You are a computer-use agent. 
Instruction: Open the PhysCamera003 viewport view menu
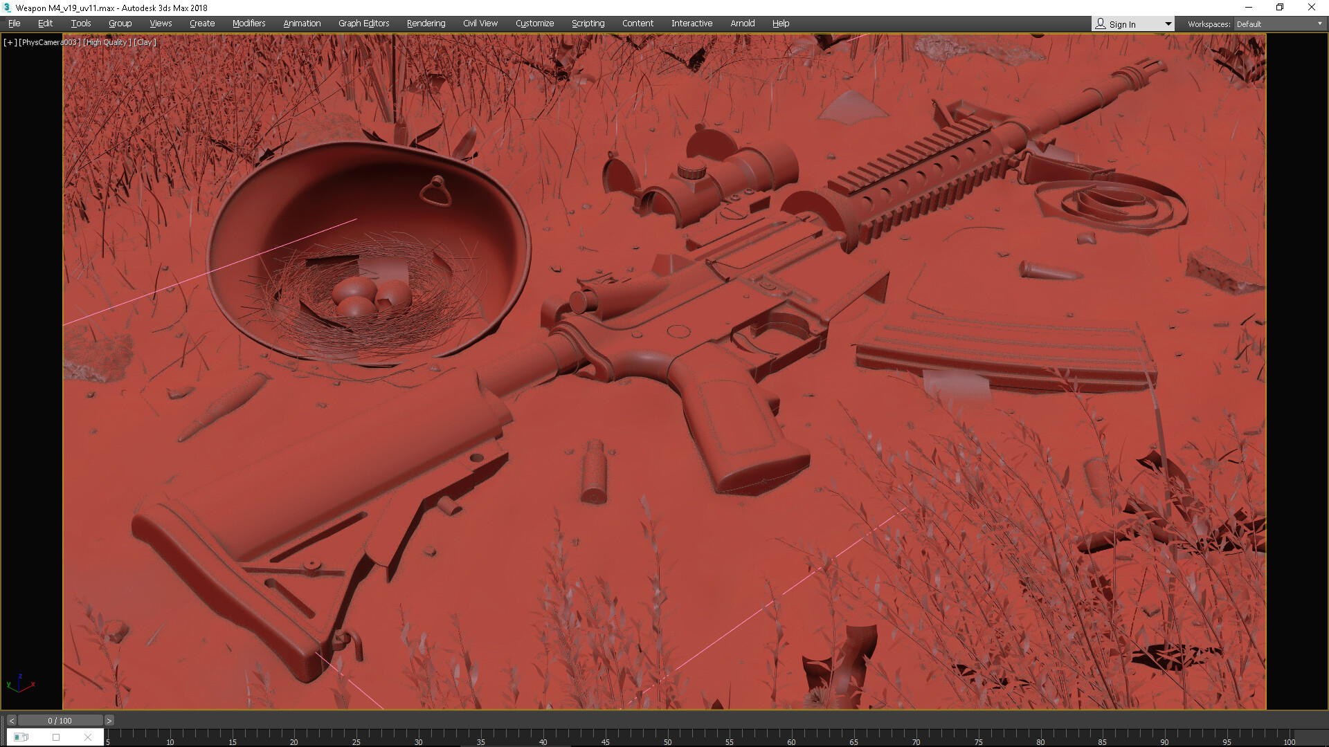(50, 42)
